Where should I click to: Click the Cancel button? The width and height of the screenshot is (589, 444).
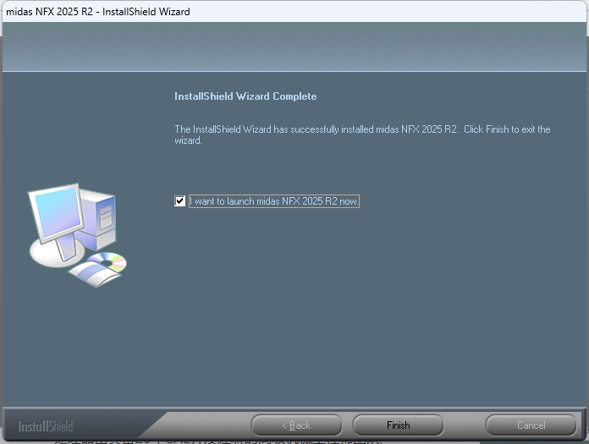tap(531, 425)
